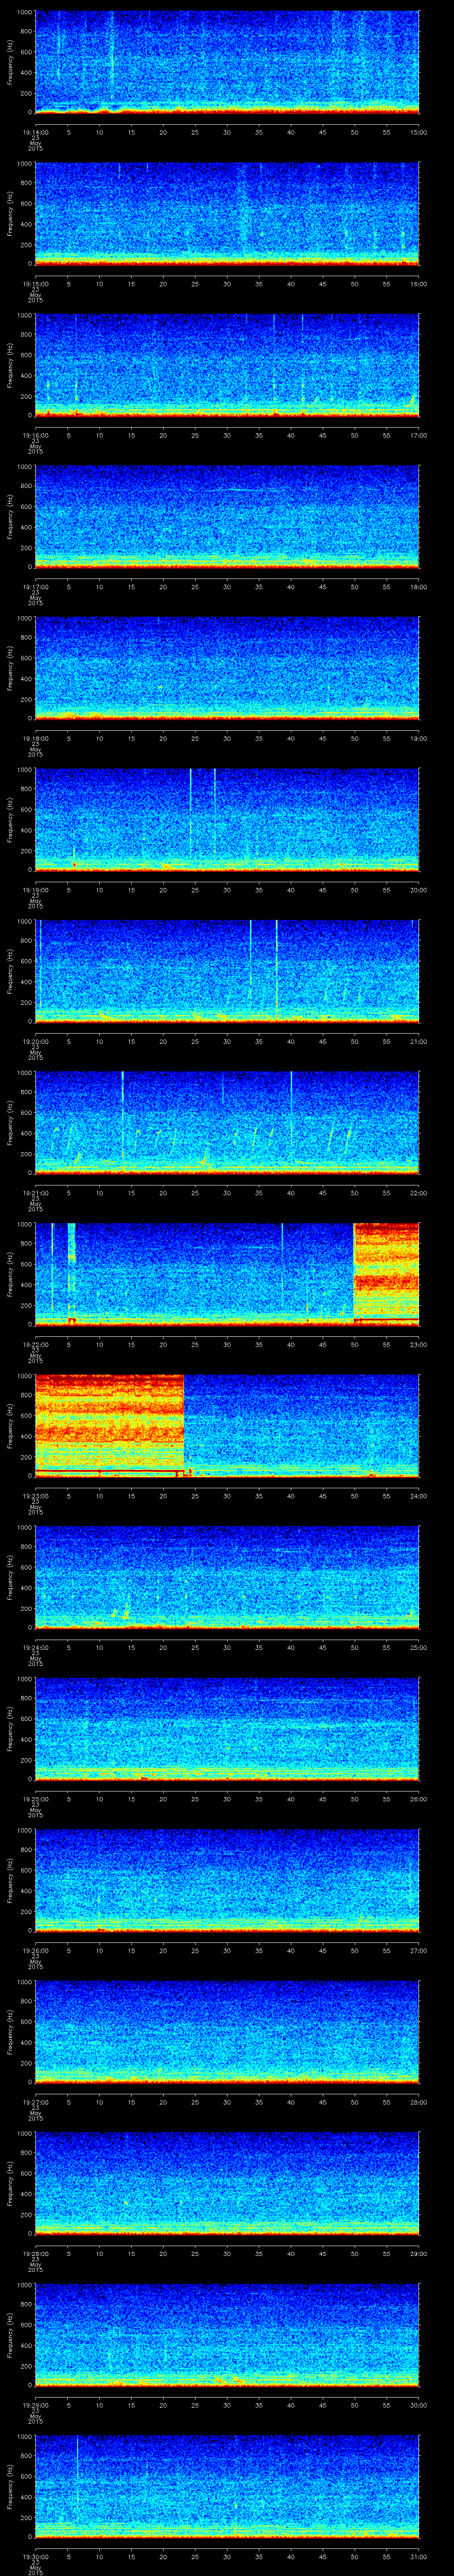
Task: Click the '15:00' end time label
Action: [419, 132]
